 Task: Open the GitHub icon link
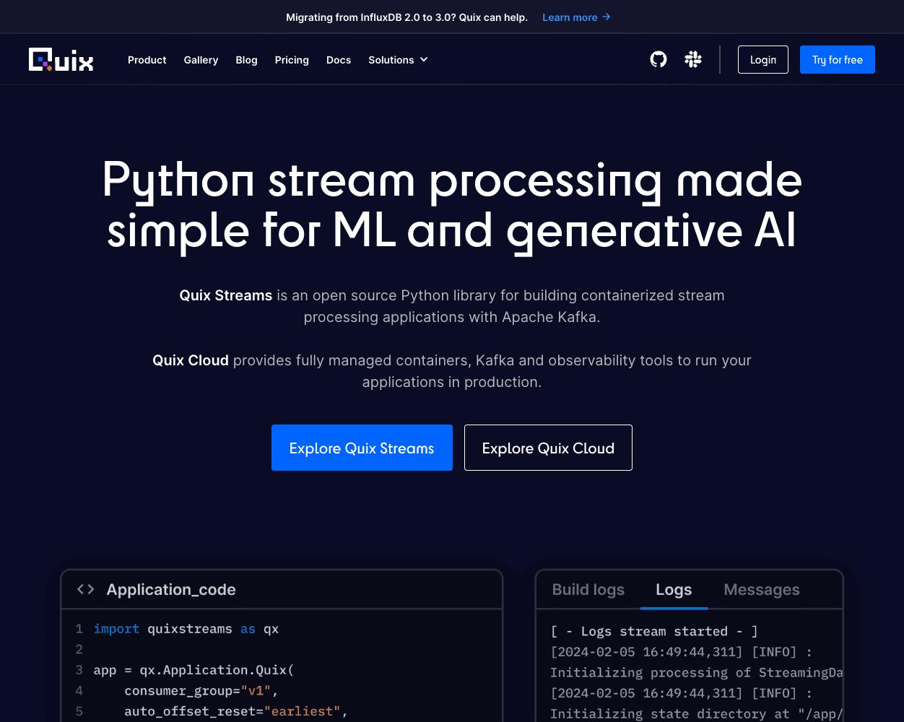point(659,59)
